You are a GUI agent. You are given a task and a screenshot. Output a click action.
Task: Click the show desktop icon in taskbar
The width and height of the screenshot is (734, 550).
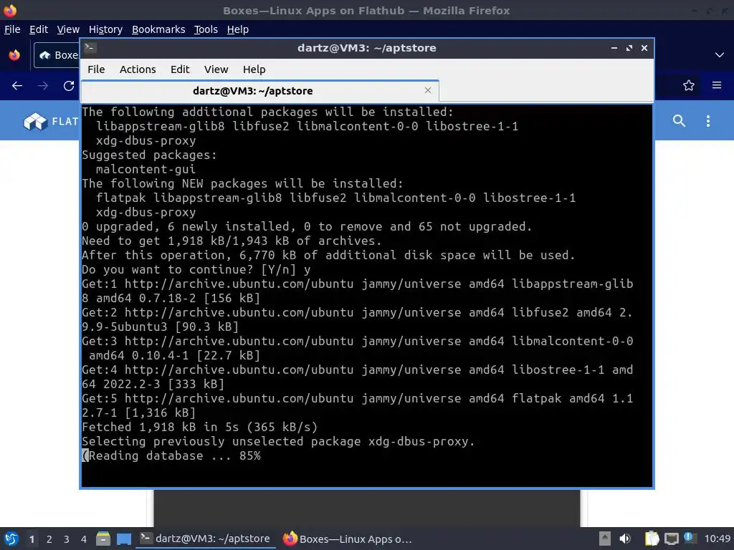[x=123, y=539]
